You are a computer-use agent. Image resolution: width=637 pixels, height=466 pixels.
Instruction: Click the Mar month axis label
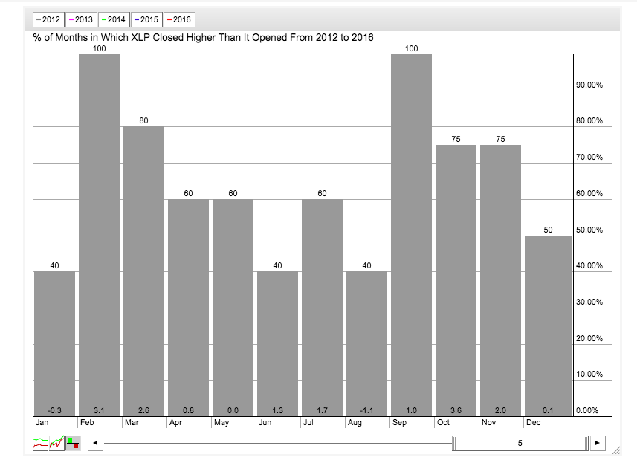[132, 423]
